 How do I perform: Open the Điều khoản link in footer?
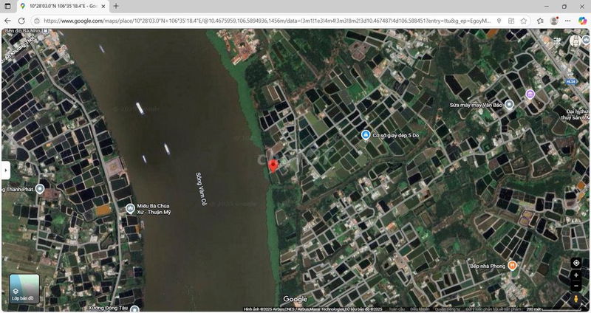point(420,309)
